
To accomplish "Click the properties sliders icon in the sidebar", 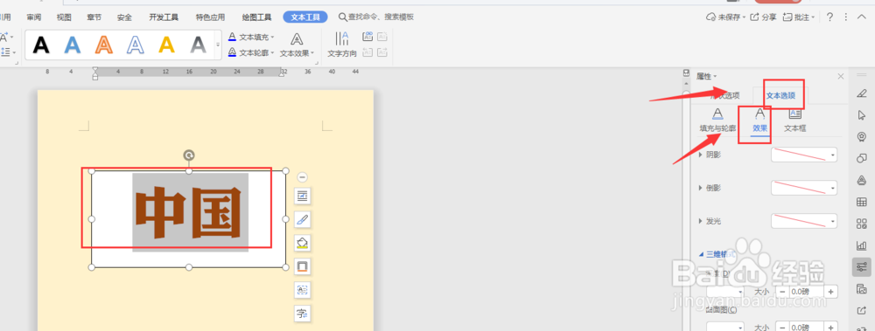I will click(x=862, y=267).
